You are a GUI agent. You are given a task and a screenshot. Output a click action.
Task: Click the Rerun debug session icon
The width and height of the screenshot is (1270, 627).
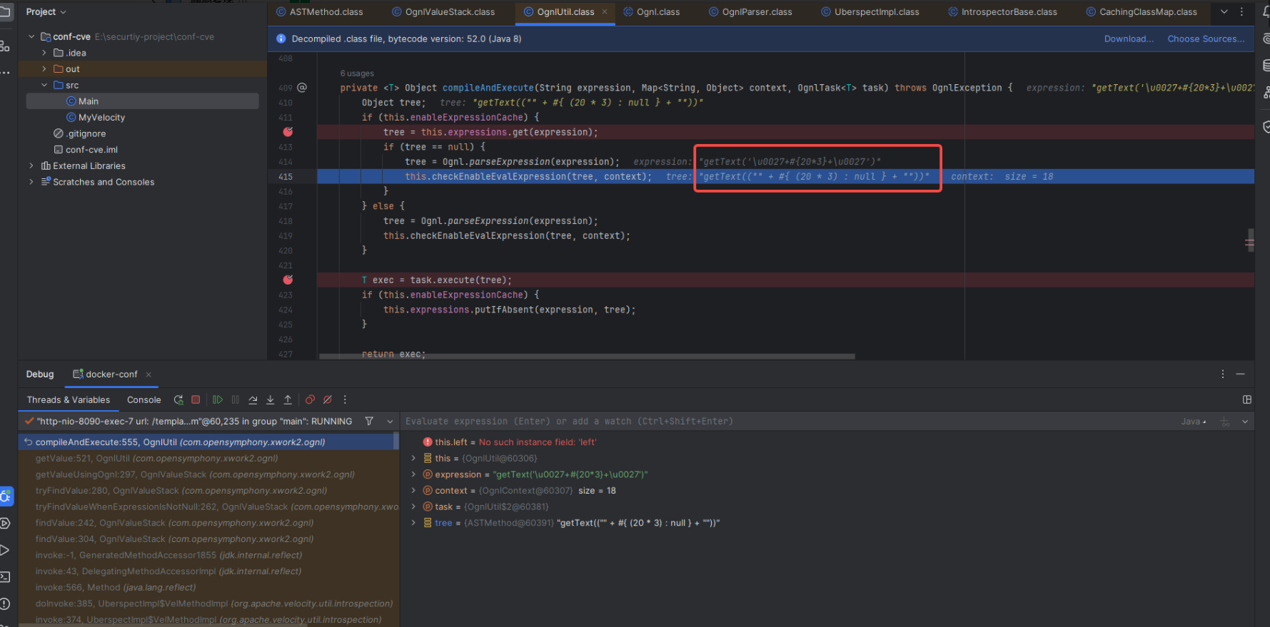point(178,400)
